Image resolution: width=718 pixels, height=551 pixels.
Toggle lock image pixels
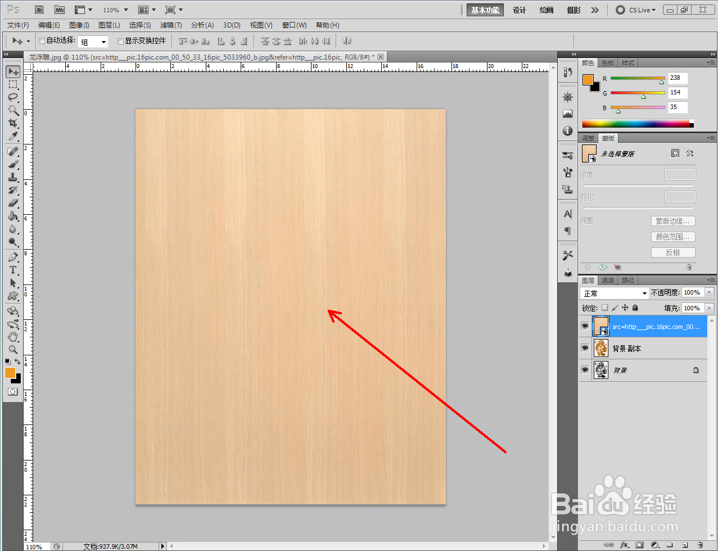coord(615,308)
